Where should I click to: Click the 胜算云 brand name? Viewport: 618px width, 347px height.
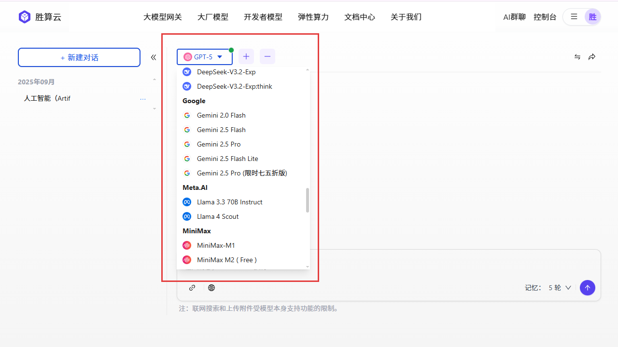(x=48, y=17)
